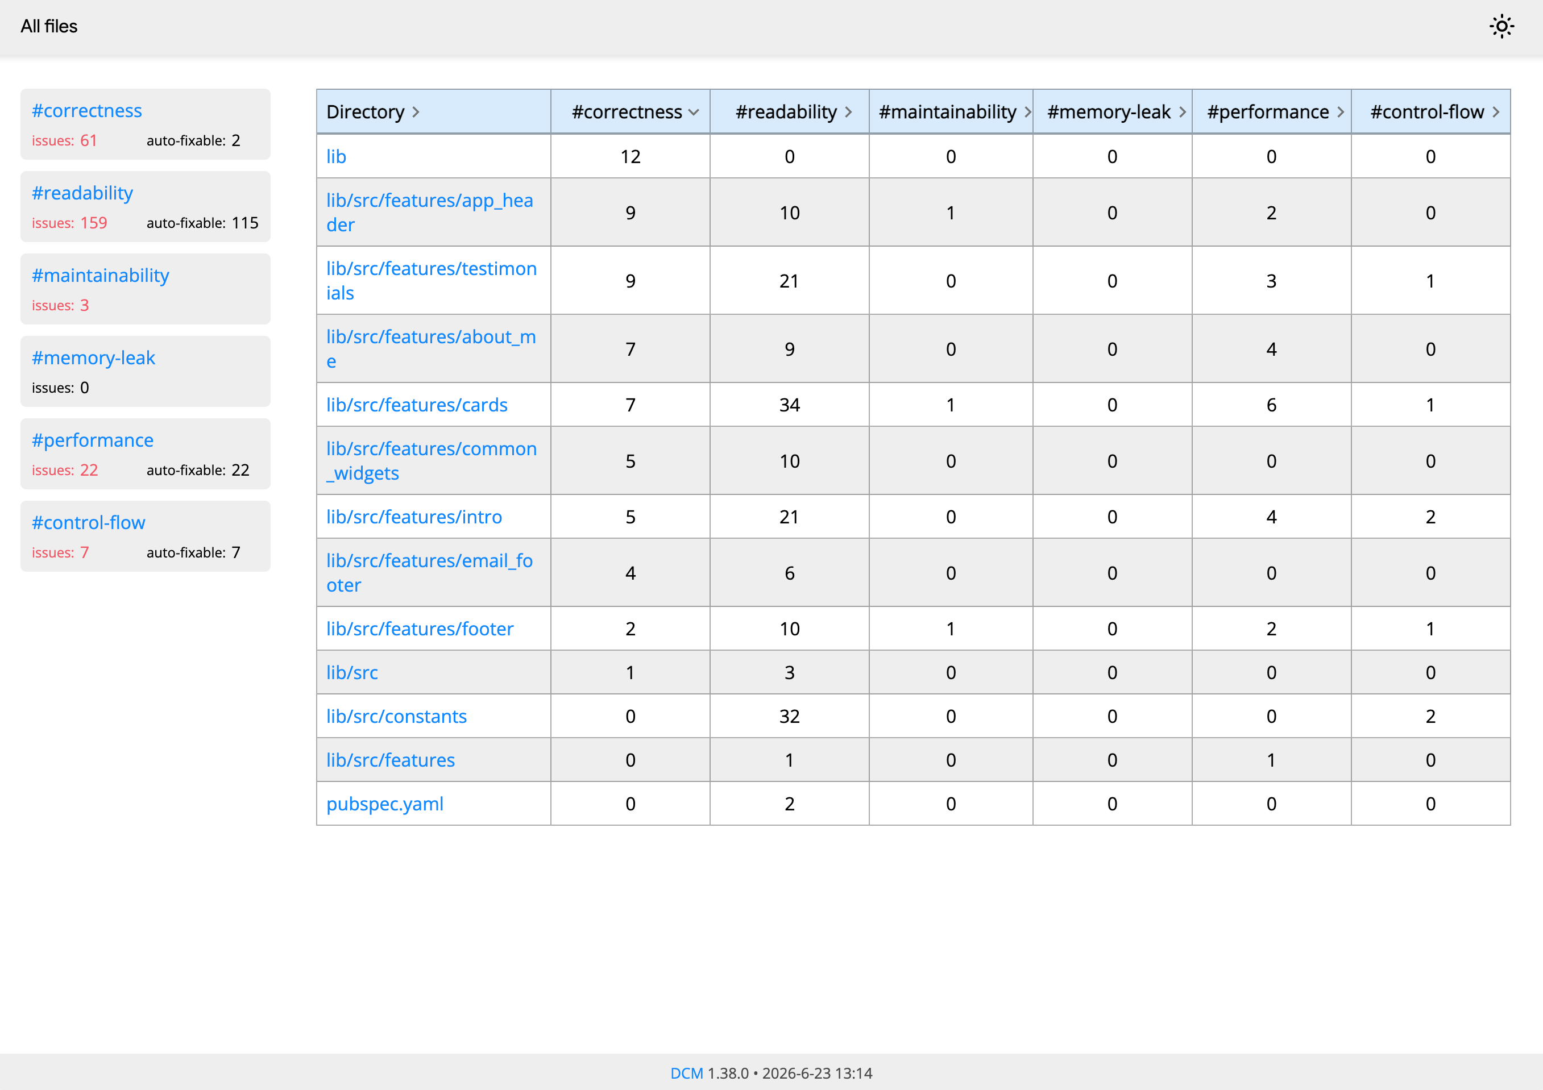
Task: Open the pubspec.yaml file link
Action: coord(385,804)
